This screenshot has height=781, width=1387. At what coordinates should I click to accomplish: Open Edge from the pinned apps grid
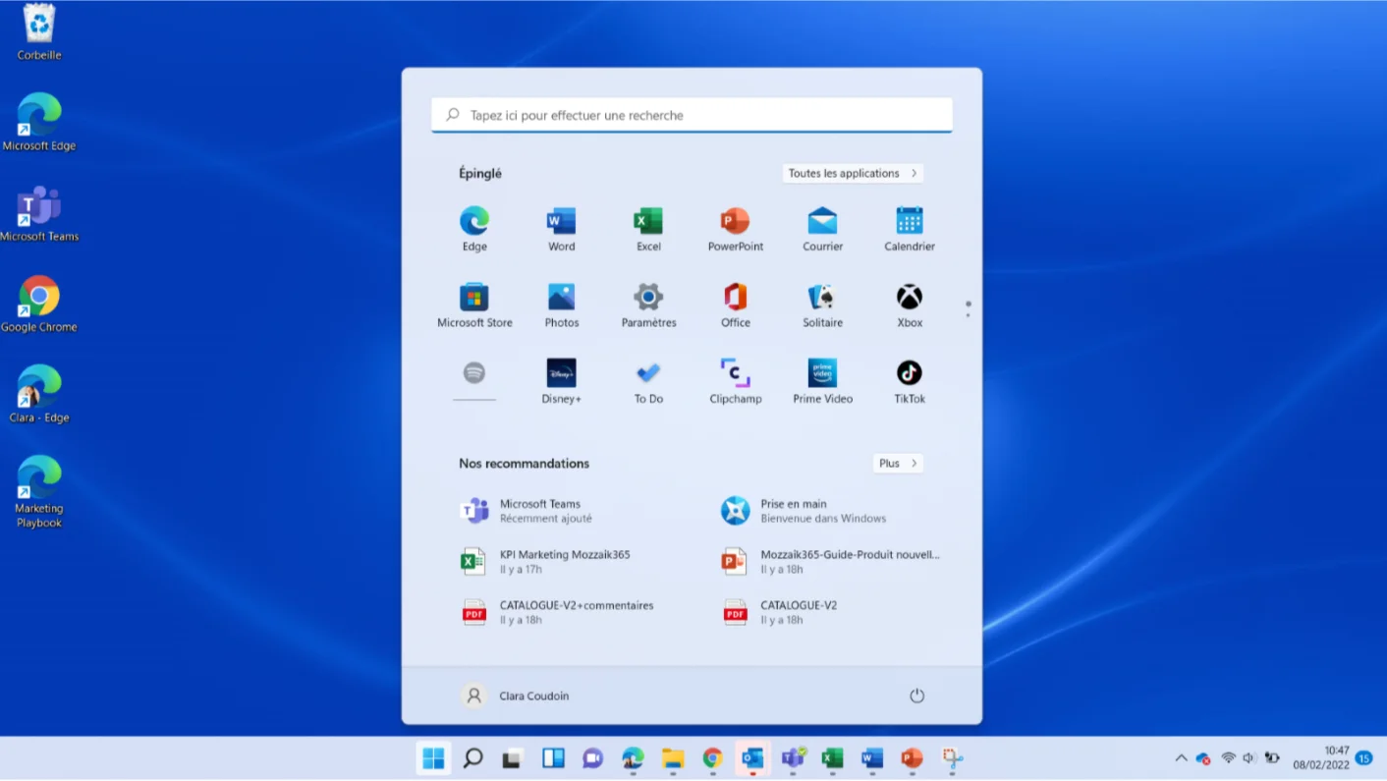[x=474, y=229]
